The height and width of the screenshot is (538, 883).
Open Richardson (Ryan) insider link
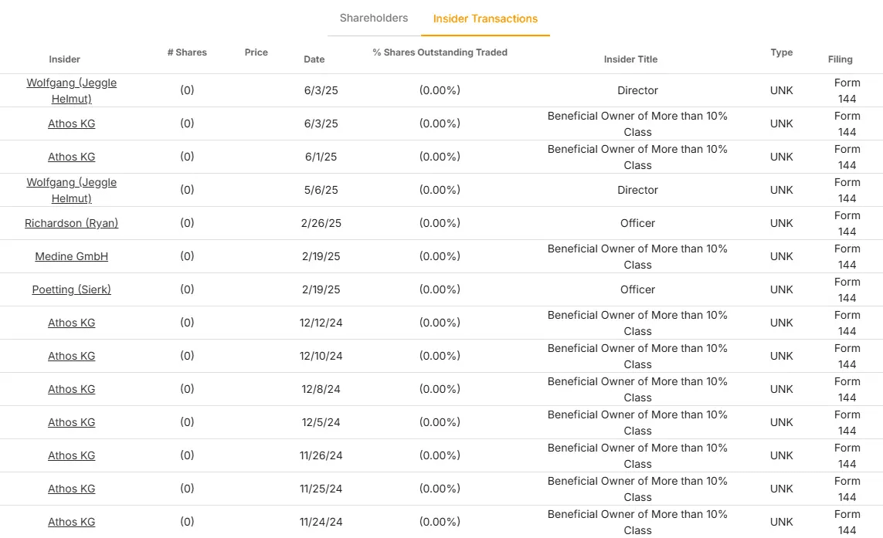coord(72,223)
